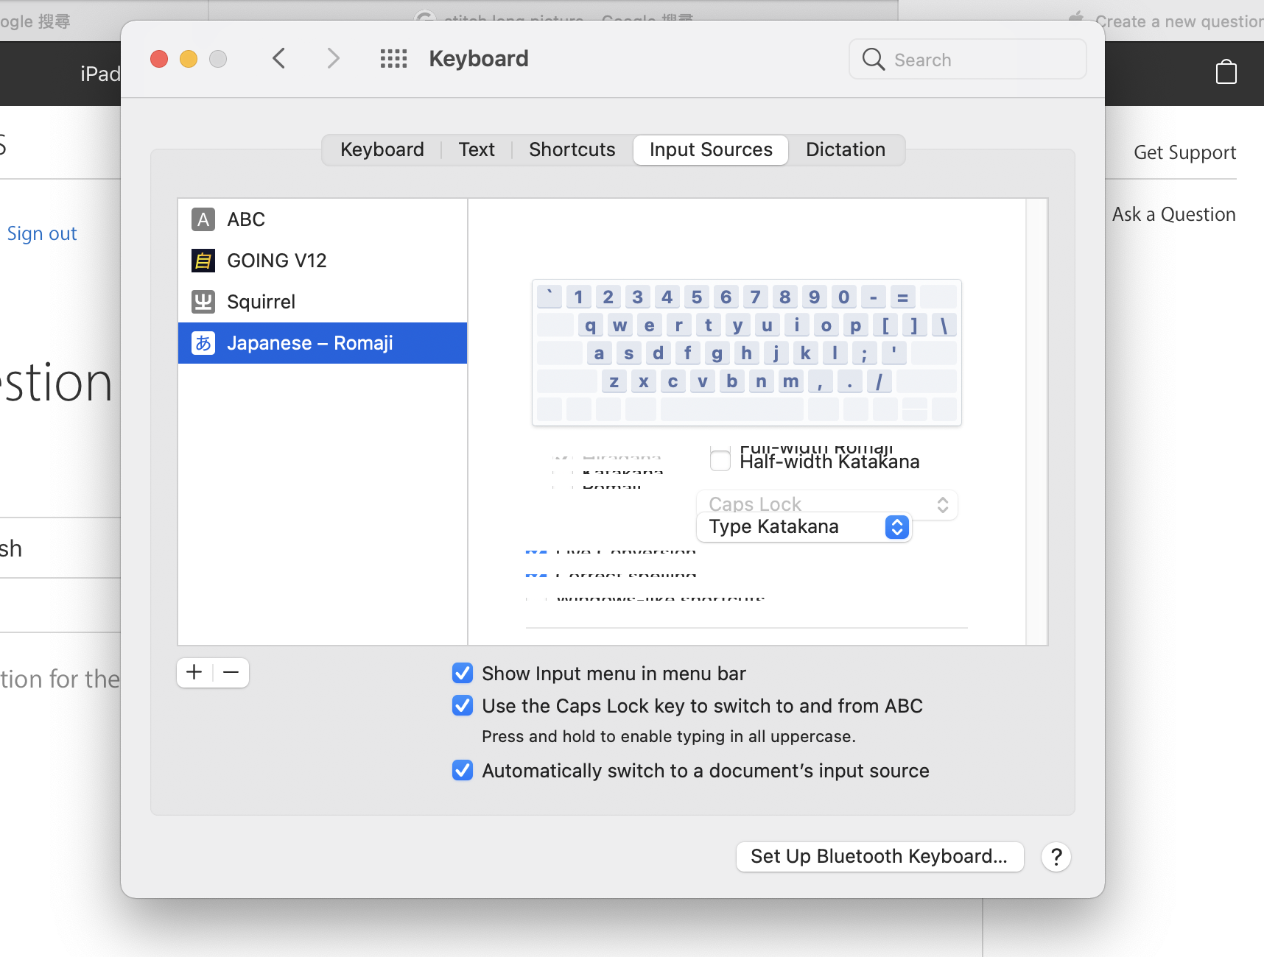Click the Sign out link in the browser
Viewport: 1264px width, 957px height.
[42, 233]
